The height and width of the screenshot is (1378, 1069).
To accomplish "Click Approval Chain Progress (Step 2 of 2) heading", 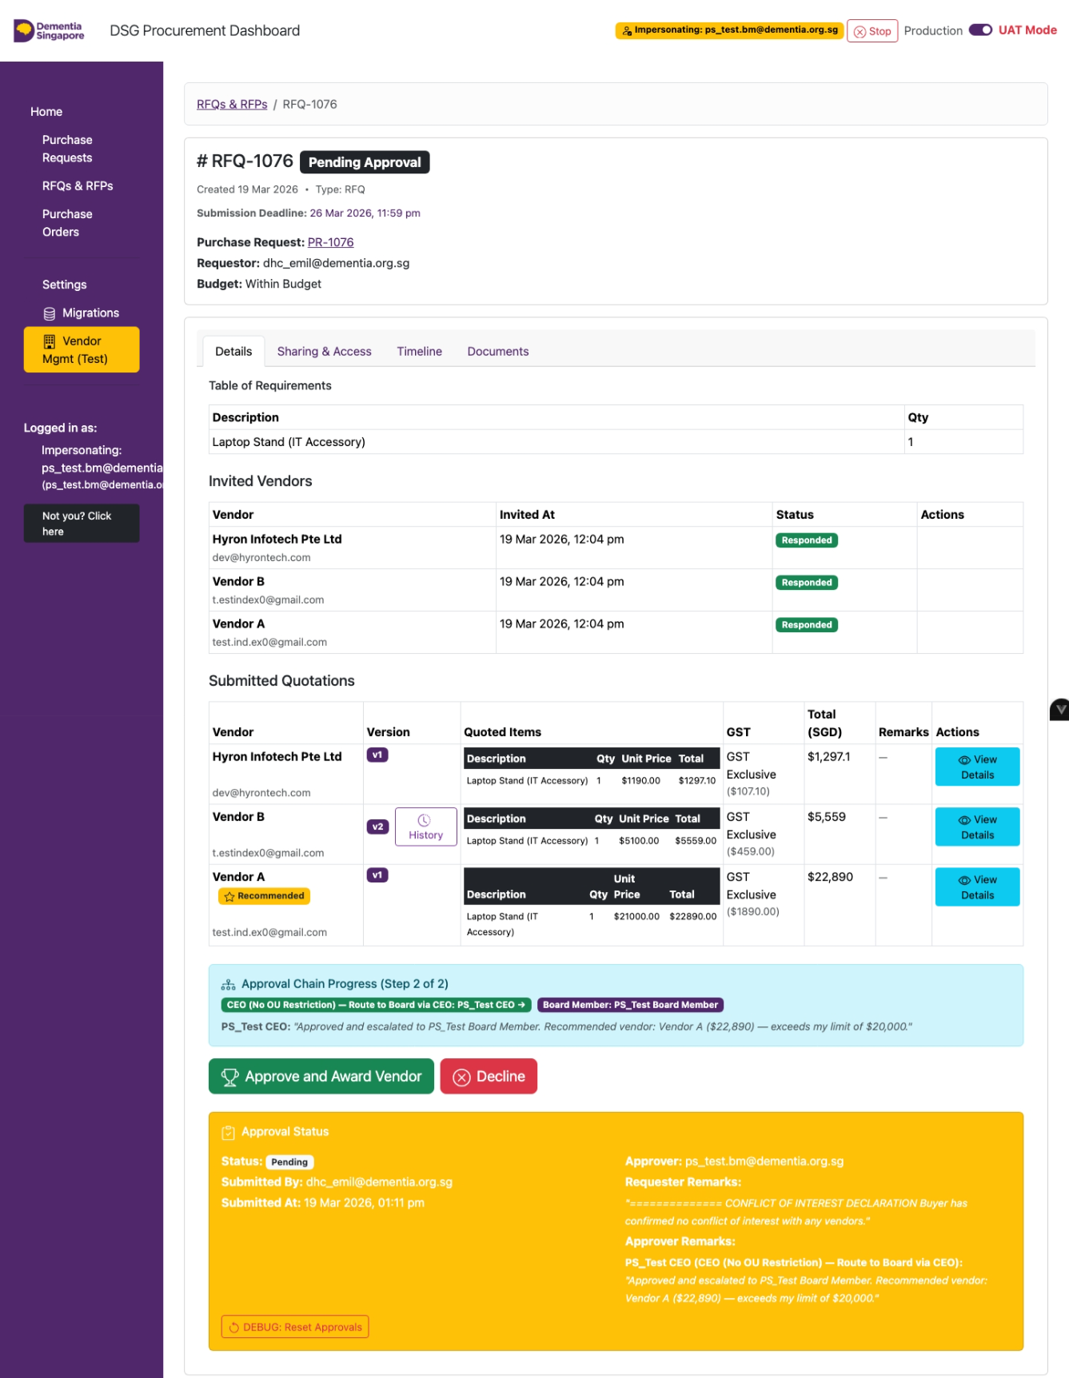I will click(345, 985).
